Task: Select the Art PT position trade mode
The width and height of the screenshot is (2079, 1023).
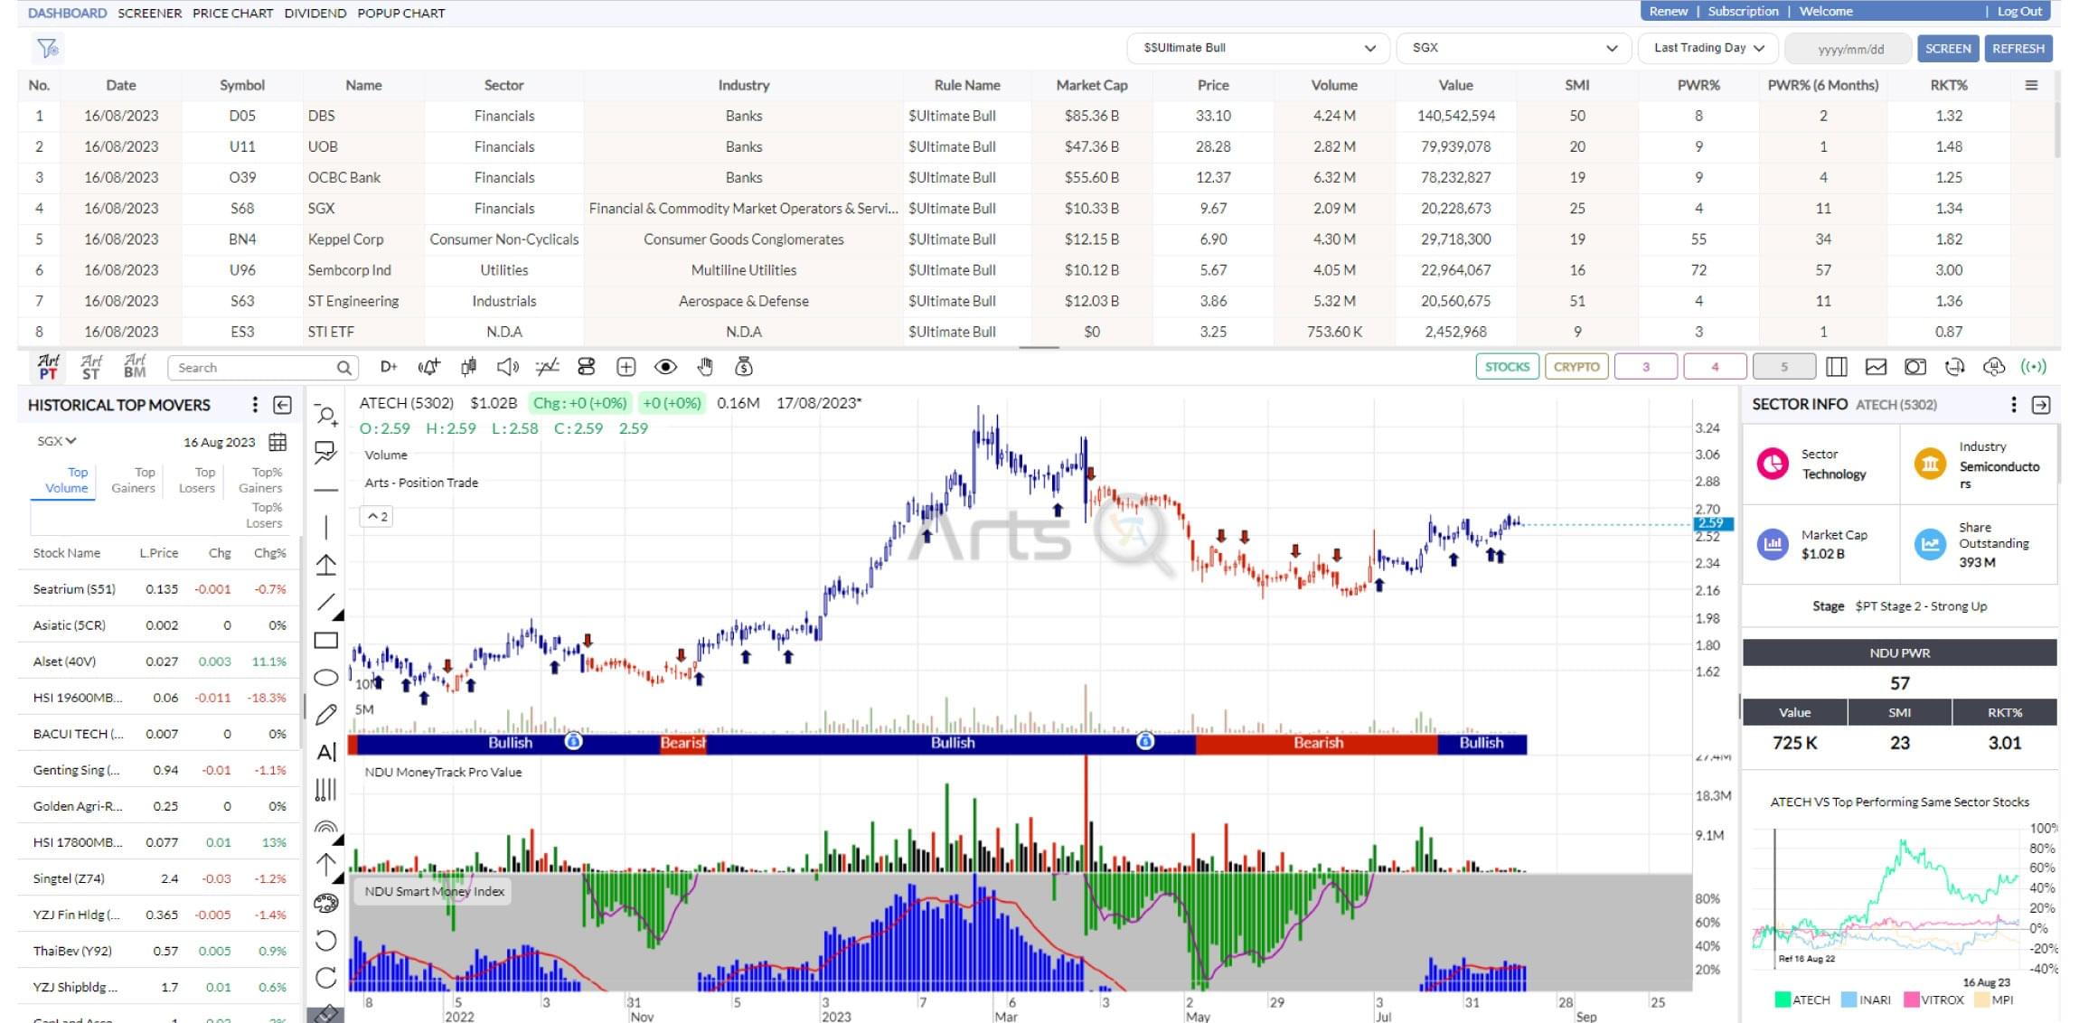Action: 48,367
